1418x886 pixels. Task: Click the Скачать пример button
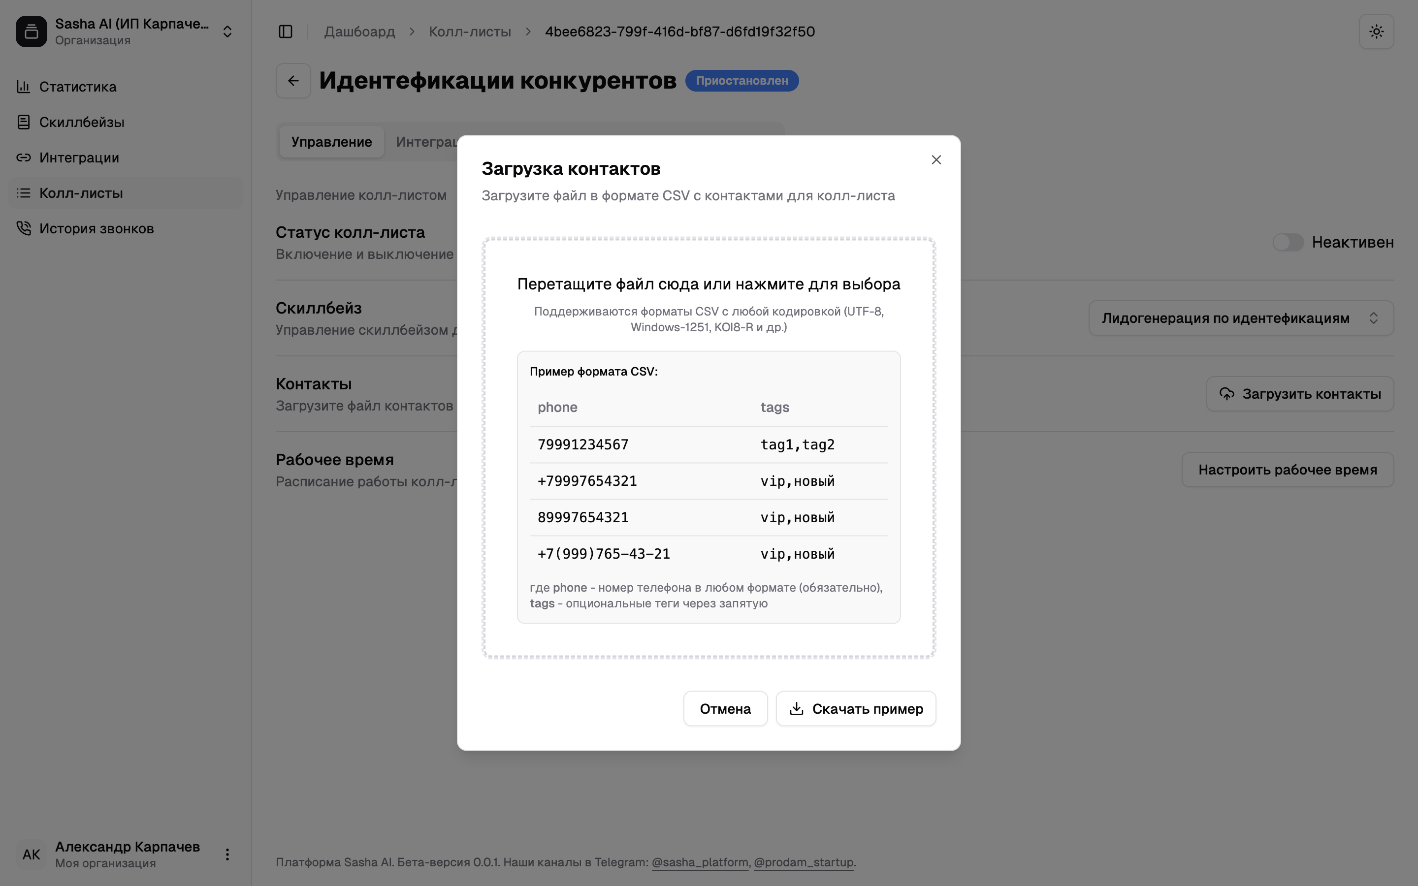[856, 708]
